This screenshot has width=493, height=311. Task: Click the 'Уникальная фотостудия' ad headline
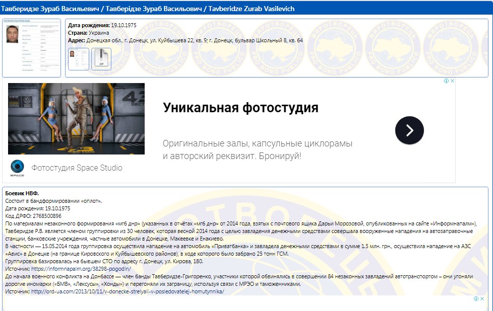point(240,108)
